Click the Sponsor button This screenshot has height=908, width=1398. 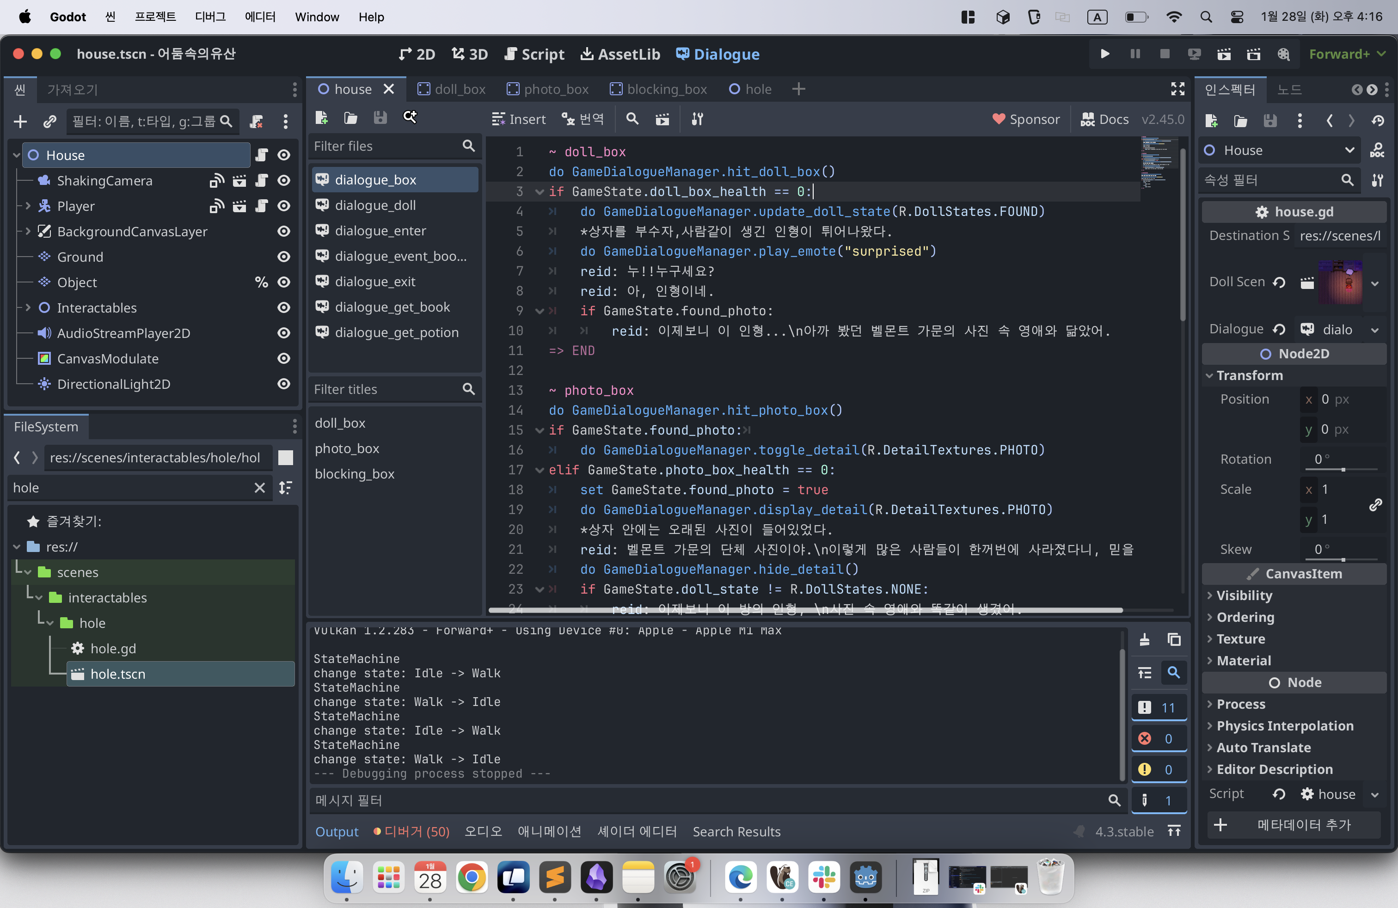point(1025,119)
